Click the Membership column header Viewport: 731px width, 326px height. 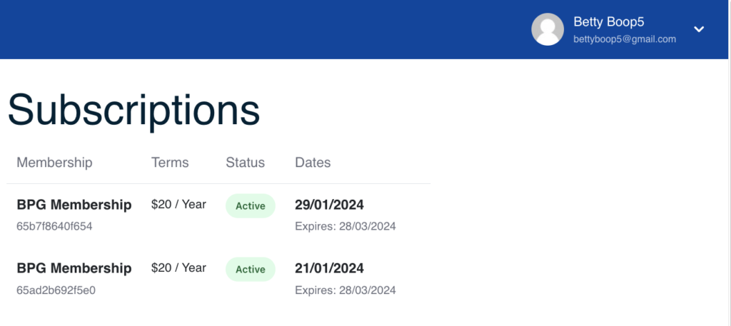coord(54,163)
